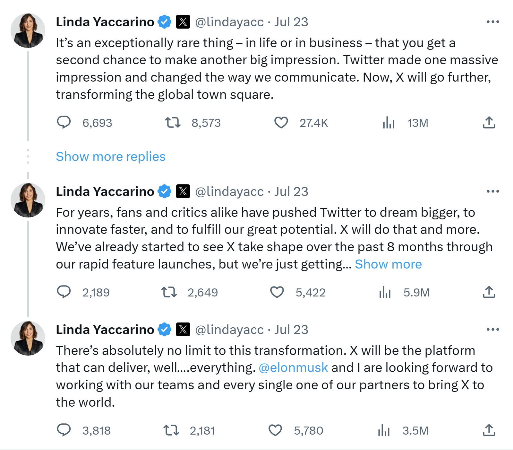Repost the tweet with 2,649 reposts
The height and width of the screenshot is (450, 513).
point(169,292)
